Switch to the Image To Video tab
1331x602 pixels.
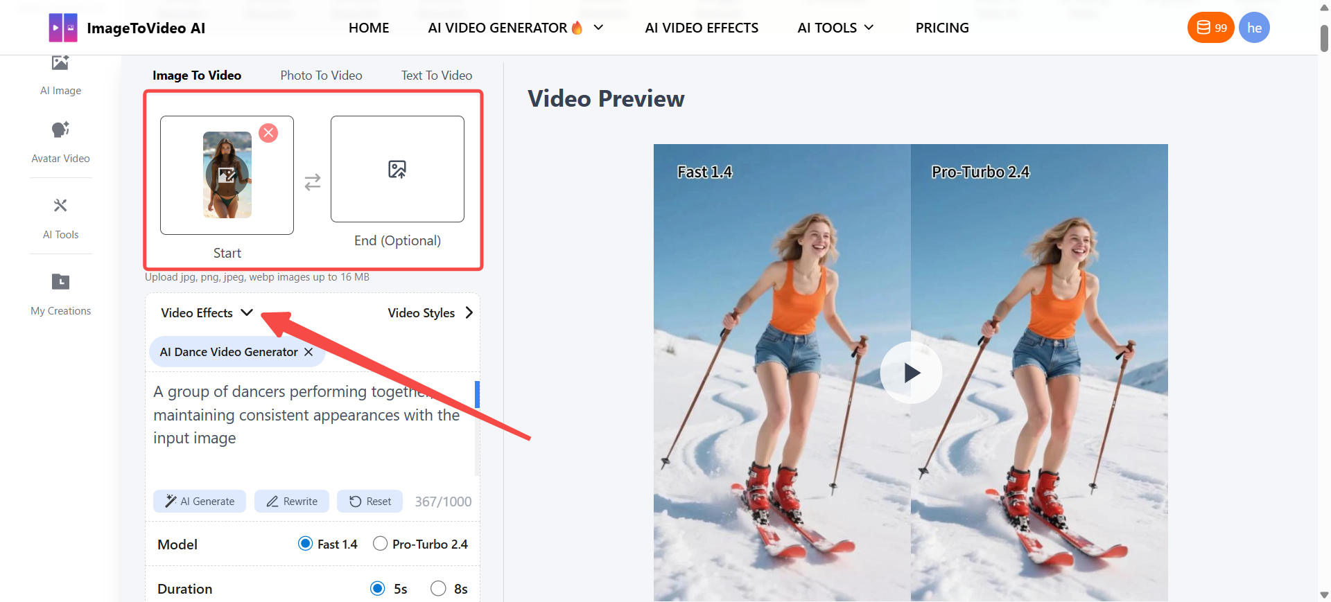click(x=197, y=75)
